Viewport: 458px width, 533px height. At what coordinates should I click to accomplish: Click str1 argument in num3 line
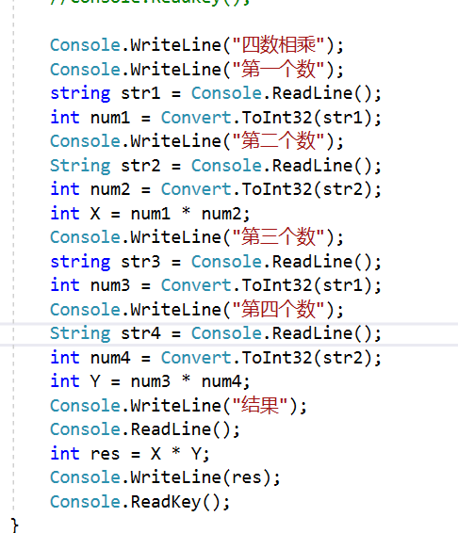[x=343, y=285]
